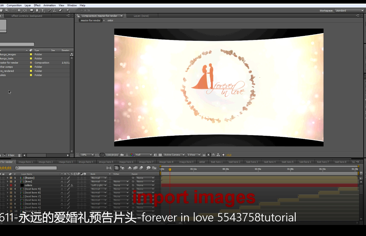Toggle the transparency grid in viewer
The height and width of the screenshot is (236, 366).
tap(160, 155)
